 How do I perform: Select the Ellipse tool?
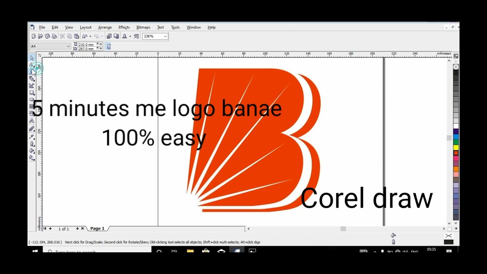tap(32, 99)
